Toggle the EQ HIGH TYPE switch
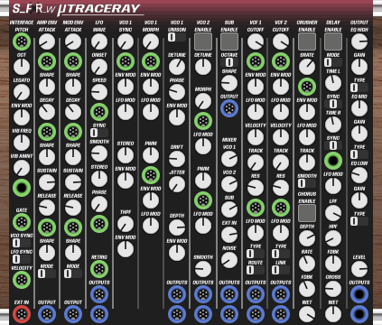 coord(359,88)
